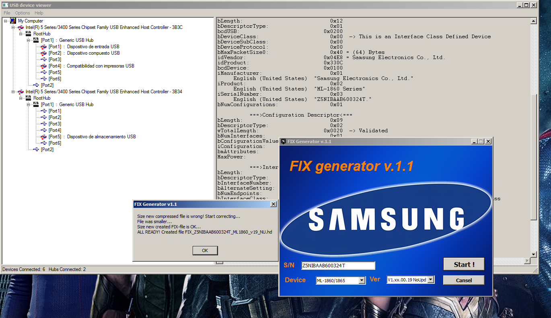Click the USB icon for Dispositivo compuesto USB
Screen dimensions: 551x318
pyautogui.click(x=43, y=53)
